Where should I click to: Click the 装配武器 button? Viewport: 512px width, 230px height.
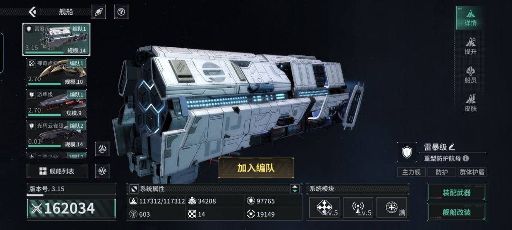[457, 193]
